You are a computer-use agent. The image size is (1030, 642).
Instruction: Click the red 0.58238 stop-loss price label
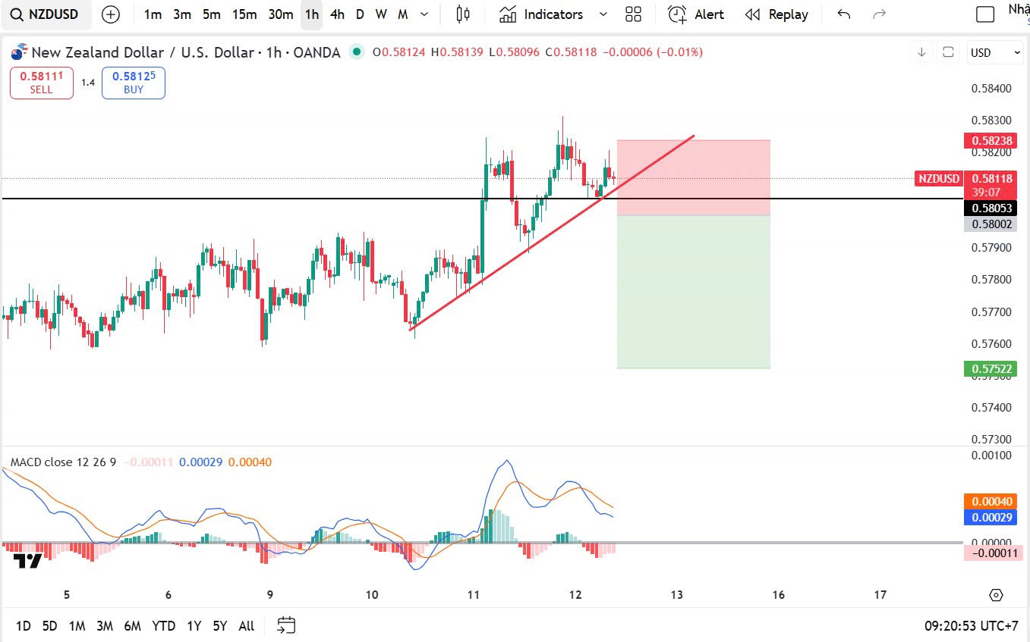pyautogui.click(x=990, y=140)
